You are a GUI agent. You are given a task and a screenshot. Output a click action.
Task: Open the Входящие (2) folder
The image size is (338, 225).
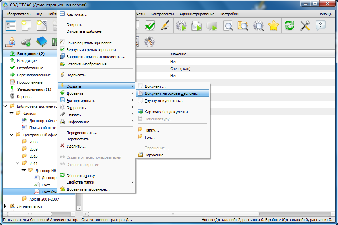31,54
